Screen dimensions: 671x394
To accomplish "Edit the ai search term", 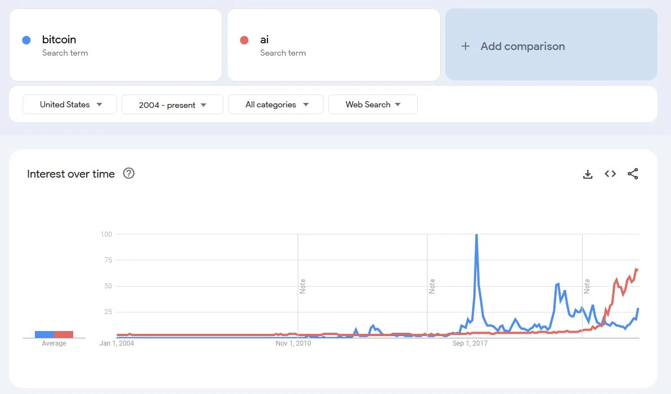I will pos(334,45).
